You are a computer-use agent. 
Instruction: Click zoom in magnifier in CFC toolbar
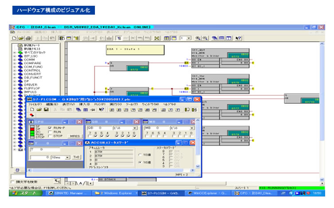point(198,38)
